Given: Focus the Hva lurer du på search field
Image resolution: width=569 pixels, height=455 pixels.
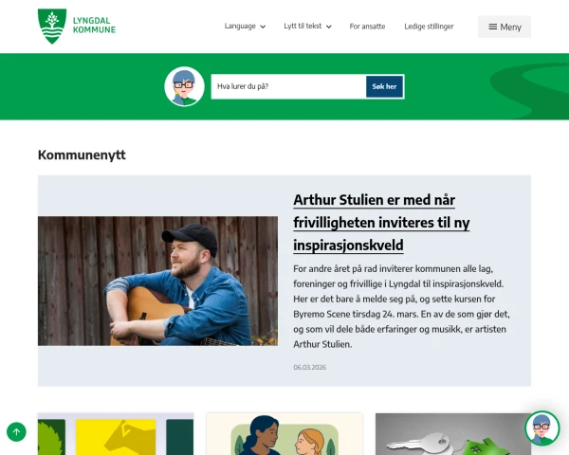Looking at the screenshot, I should pyautogui.click(x=288, y=86).
